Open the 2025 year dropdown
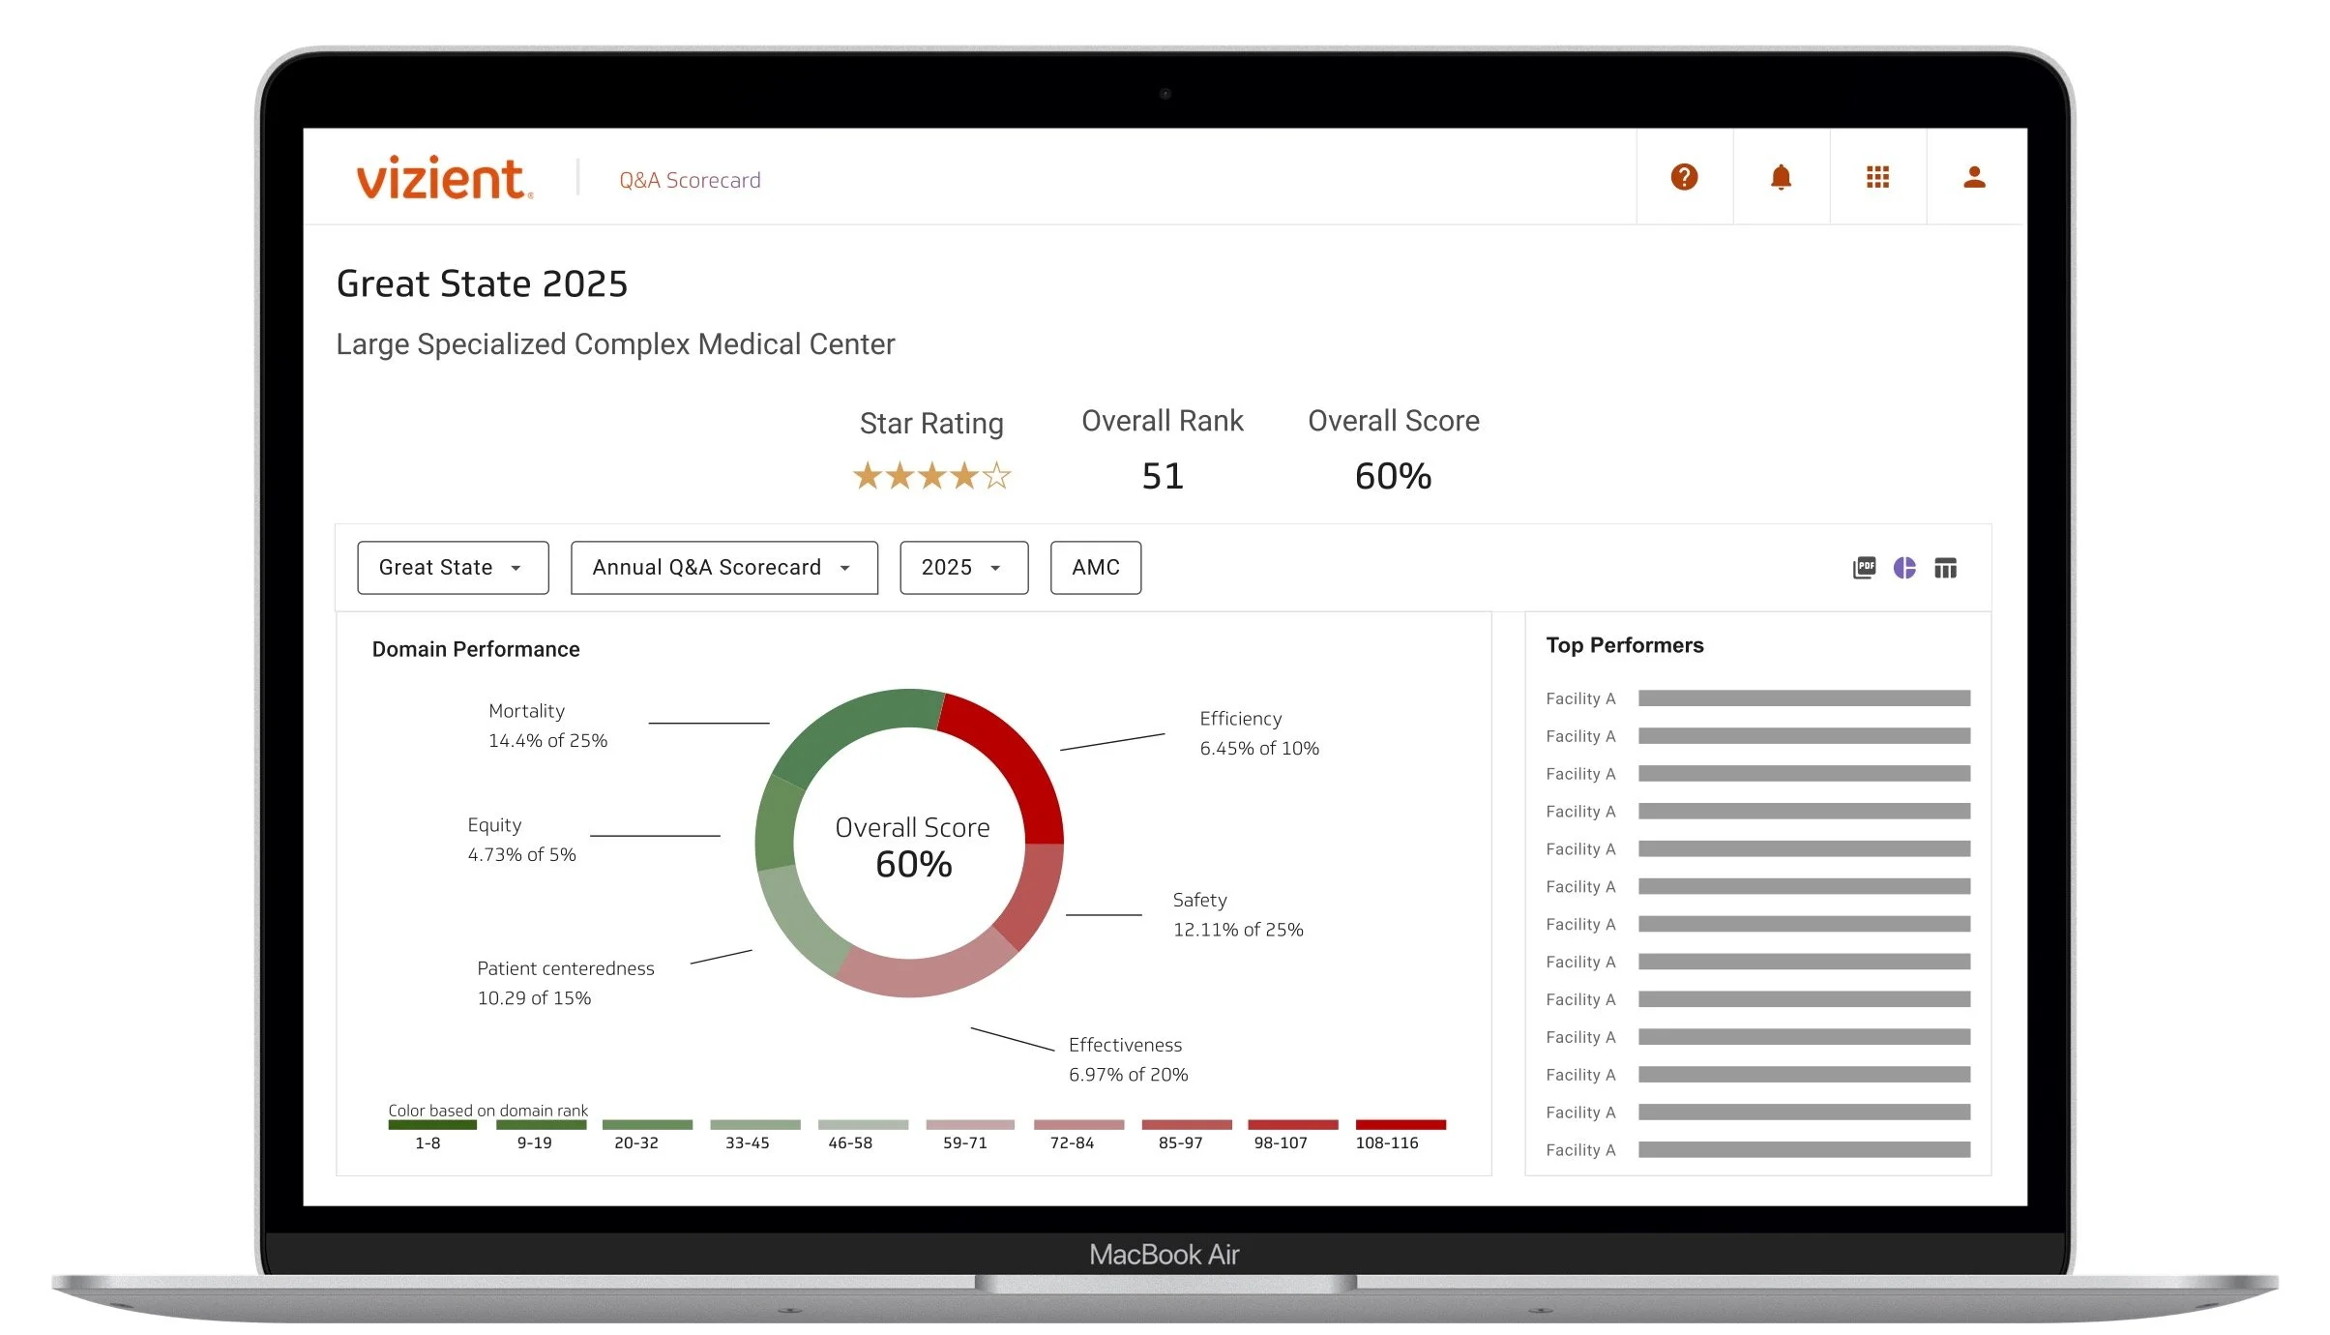Viewport: 2330px width, 1335px height. pos(962,568)
